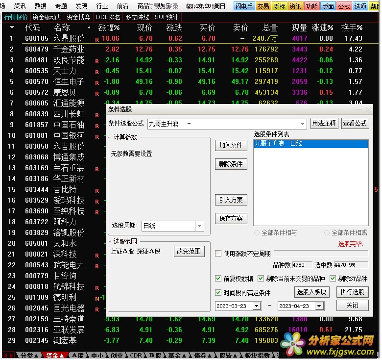Click the R marker on 永鼎股份 row

[x=97, y=40]
